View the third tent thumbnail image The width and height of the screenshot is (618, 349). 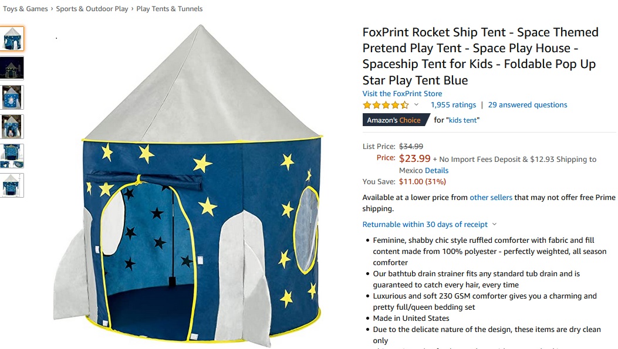[12, 97]
